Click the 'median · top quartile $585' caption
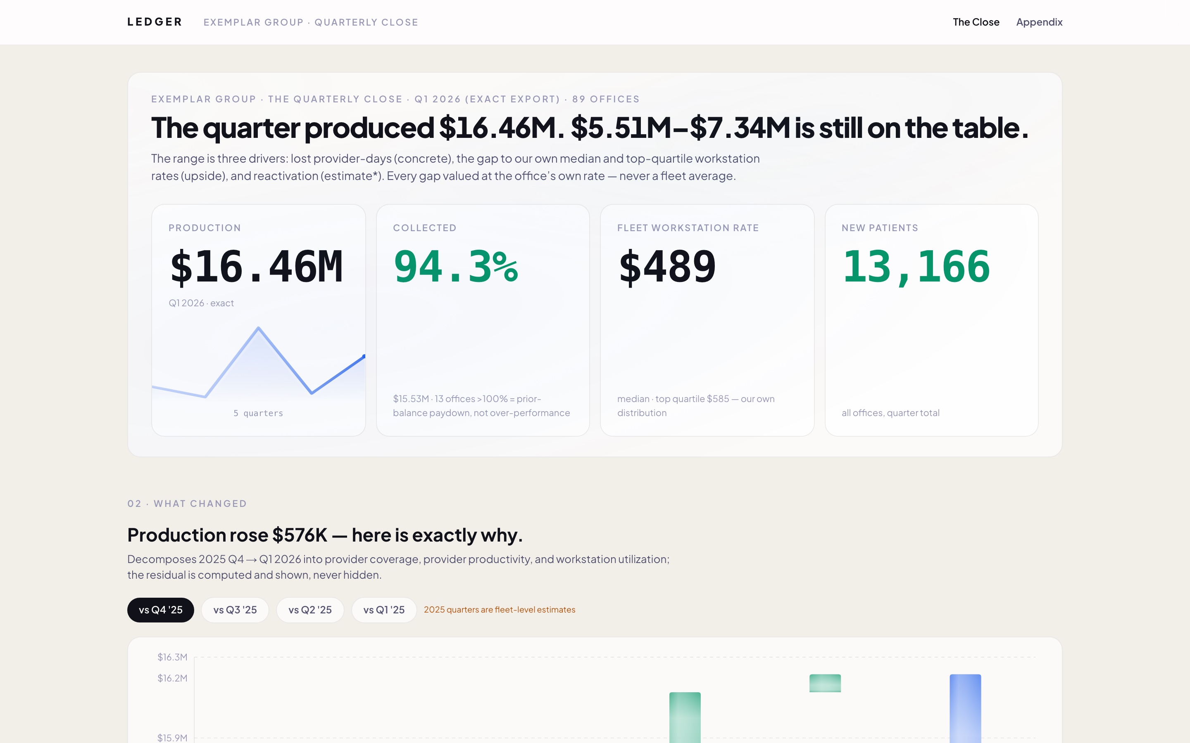The width and height of the screenshot is (1190, 743). point(696,406)
